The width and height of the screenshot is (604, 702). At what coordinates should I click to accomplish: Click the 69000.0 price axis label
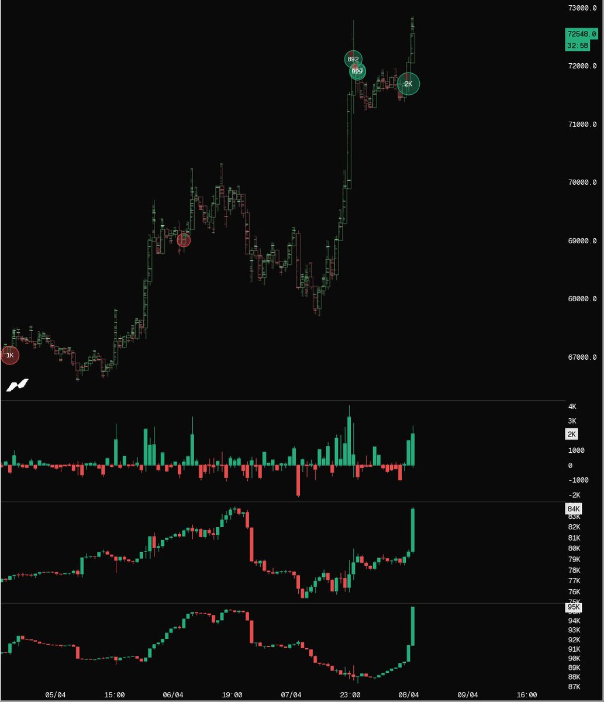coord(582,241)
